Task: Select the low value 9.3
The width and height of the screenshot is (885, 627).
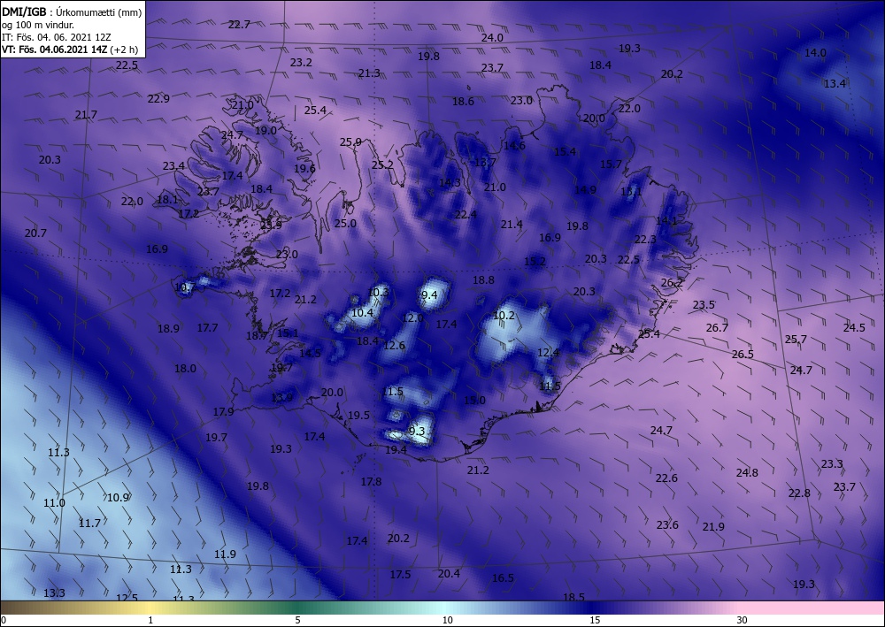Action: pos(417,432)
